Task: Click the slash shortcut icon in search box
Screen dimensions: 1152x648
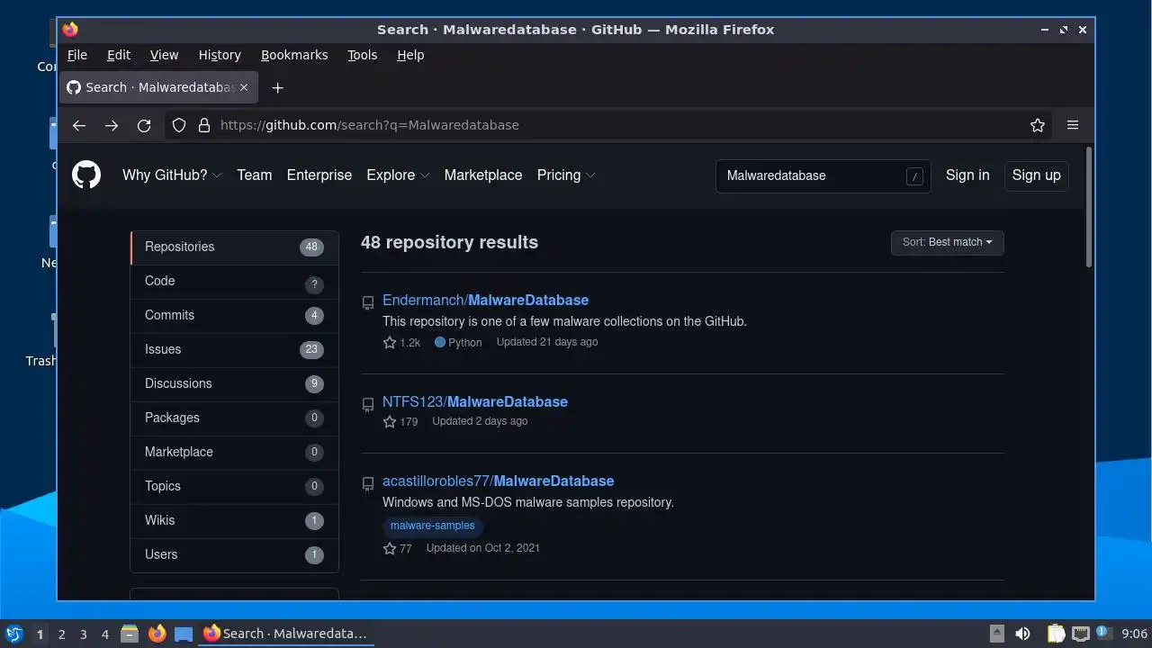Action: (x=914, y=175)
